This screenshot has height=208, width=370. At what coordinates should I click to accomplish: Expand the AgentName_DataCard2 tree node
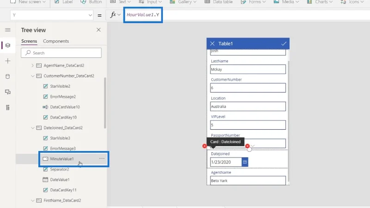[32, 65]
